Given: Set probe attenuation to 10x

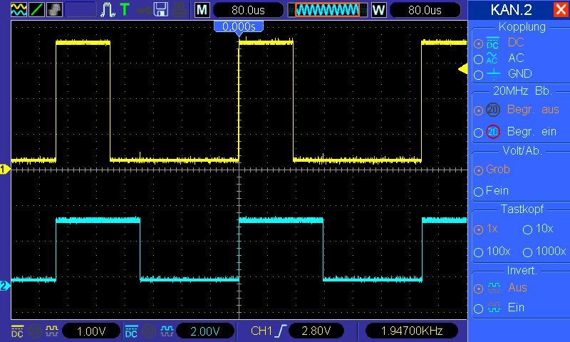Looking at the screenshot, I should 528,229.
